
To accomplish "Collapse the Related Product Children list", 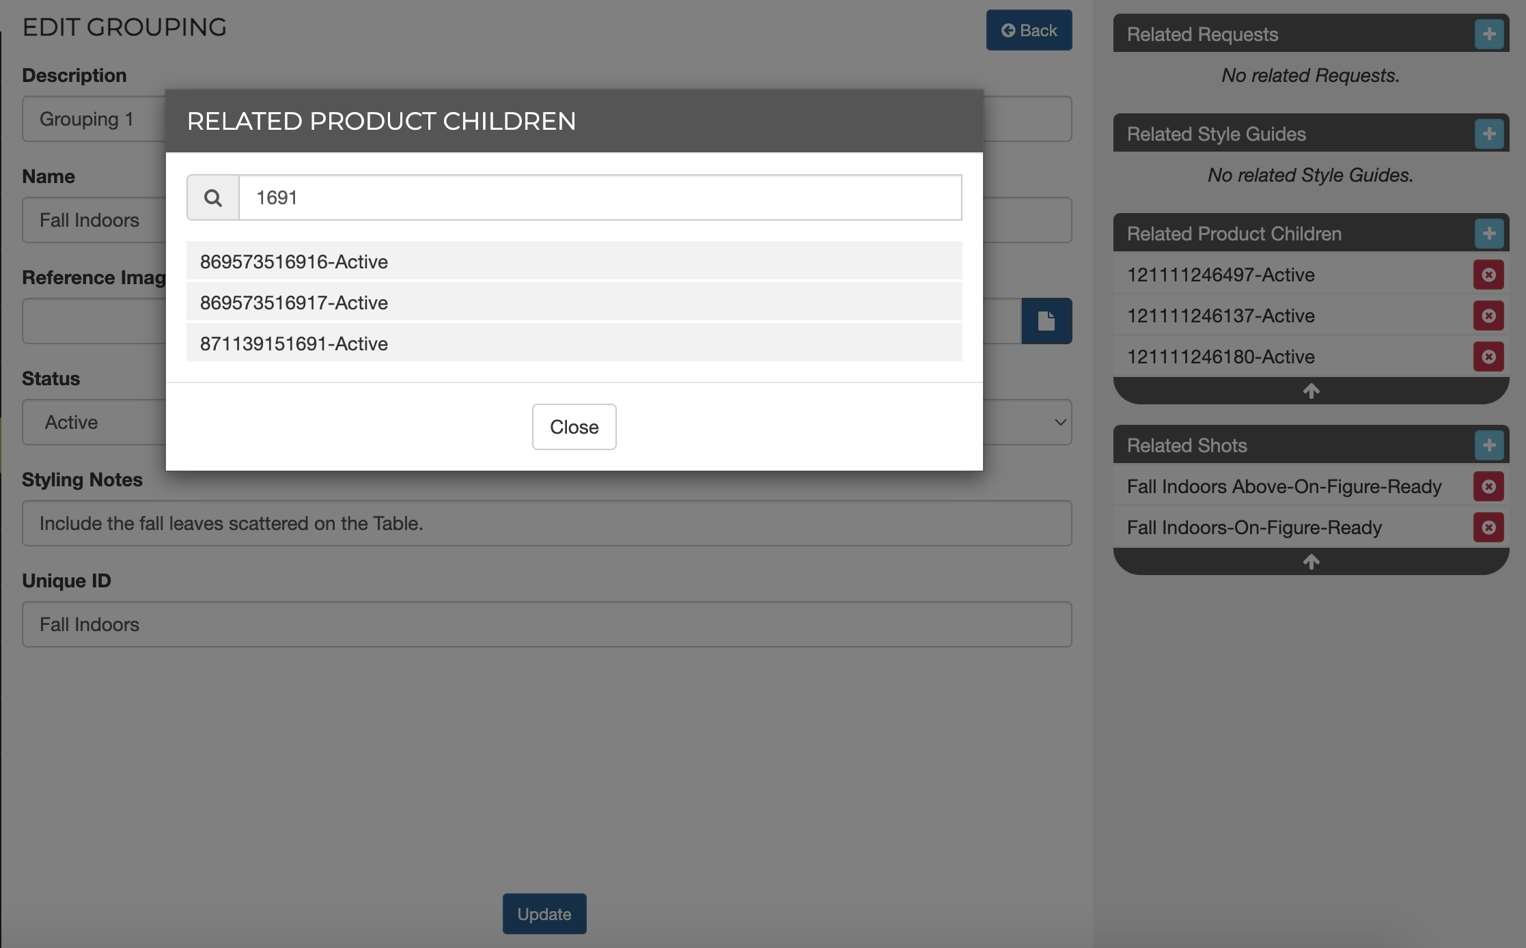I will pos(1311,391).
